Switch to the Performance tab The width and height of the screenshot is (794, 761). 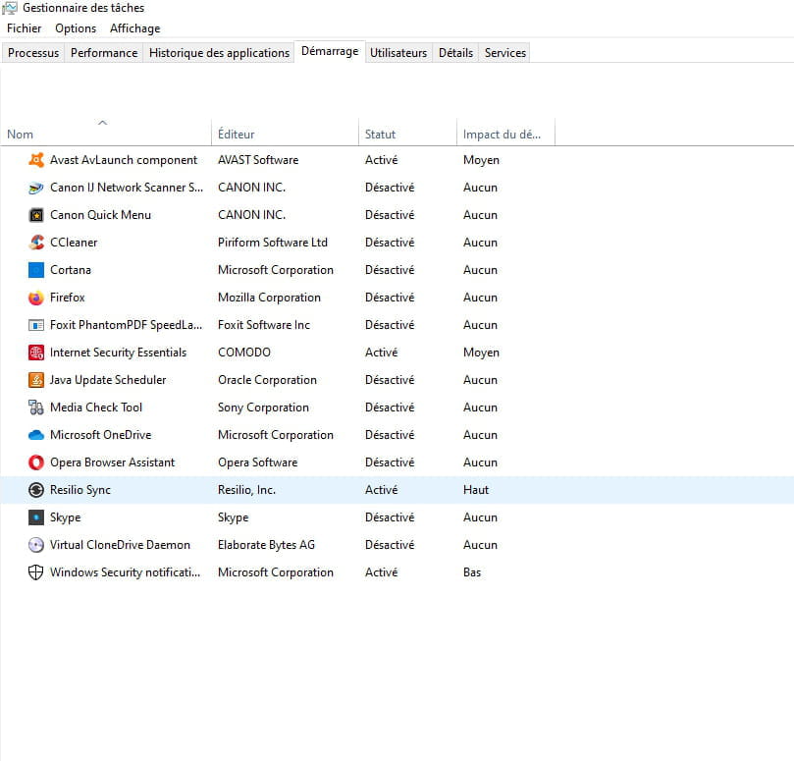pyautogui.click(x=104, y=53)
